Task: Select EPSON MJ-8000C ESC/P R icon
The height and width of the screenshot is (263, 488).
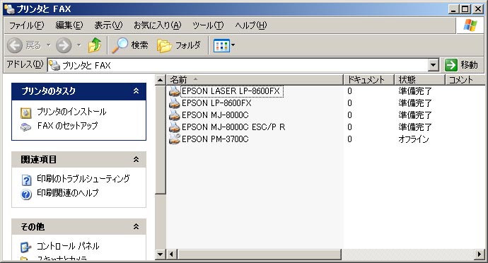Action: [x=175, y=127]
